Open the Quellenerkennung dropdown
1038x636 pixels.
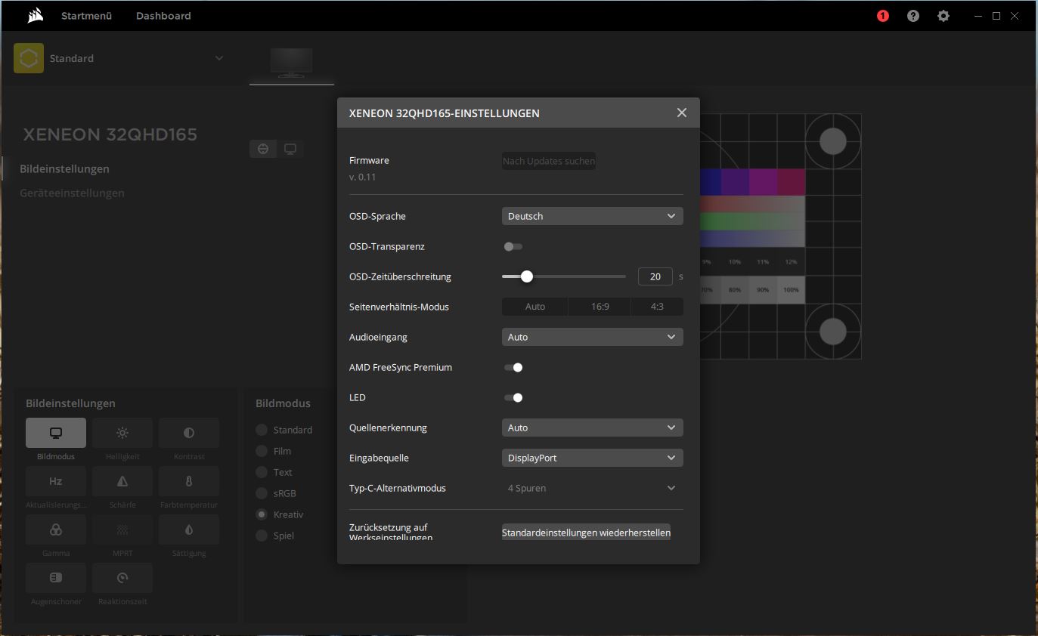[x=593, y=428]
